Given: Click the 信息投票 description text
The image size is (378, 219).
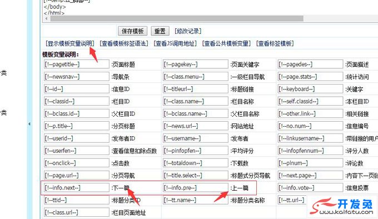Looking at the screenshot, I should coord(357,188).
